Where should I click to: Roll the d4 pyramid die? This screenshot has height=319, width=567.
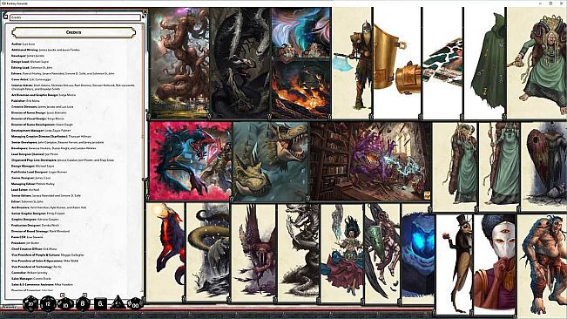click(118, 302)
